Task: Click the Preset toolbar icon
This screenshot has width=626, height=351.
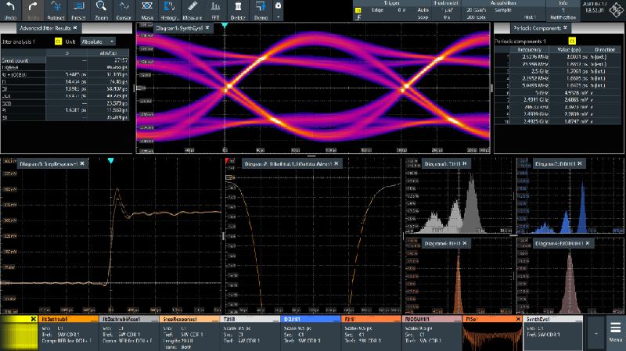Action: click(x=79, y=10)
